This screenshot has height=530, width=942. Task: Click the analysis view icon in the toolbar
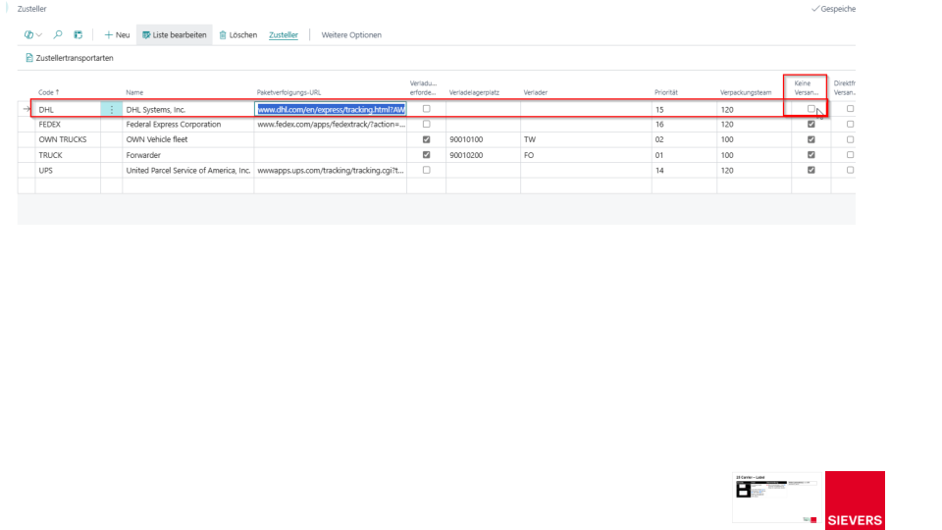click(78, 35)
